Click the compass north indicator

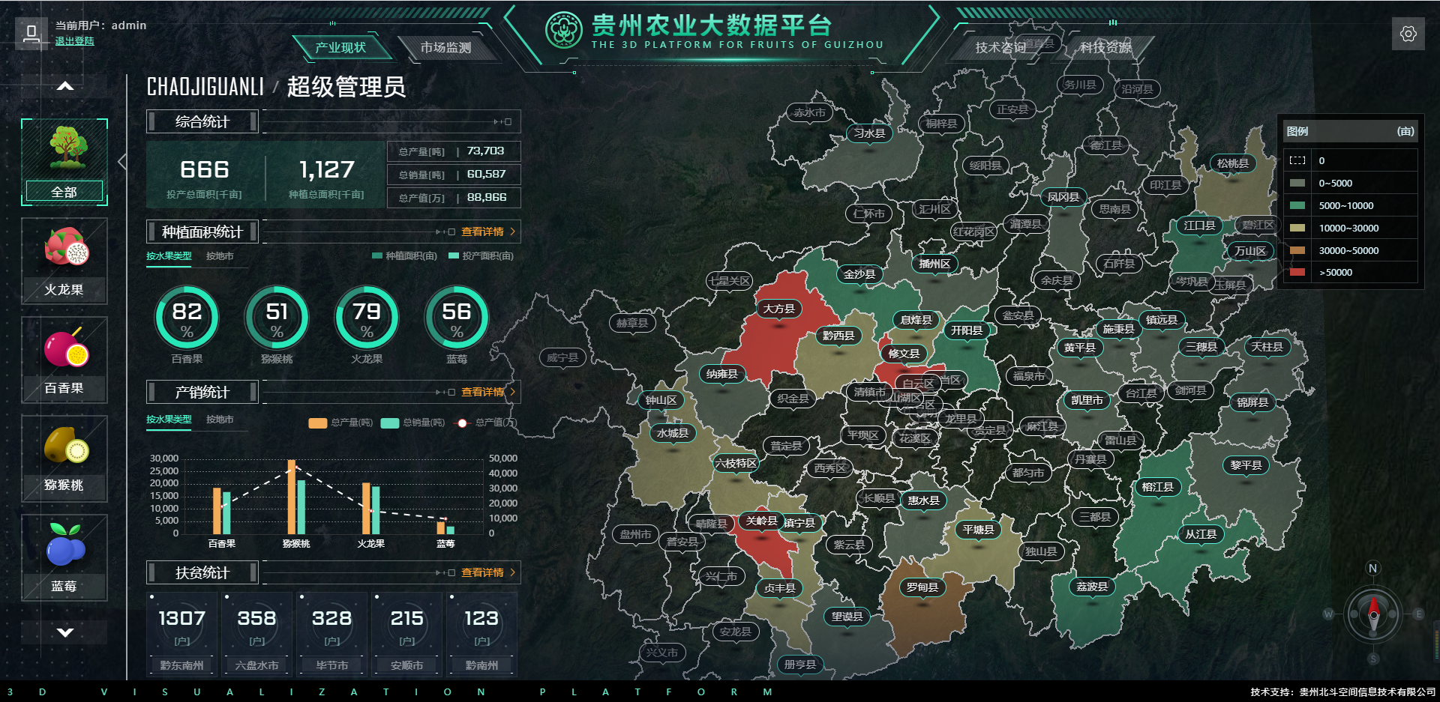click(1372, 569)
